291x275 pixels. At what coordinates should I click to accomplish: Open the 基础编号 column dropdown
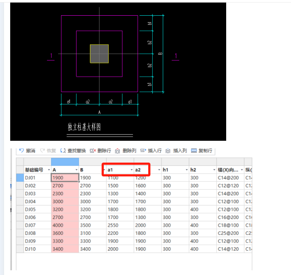[49, 170]
